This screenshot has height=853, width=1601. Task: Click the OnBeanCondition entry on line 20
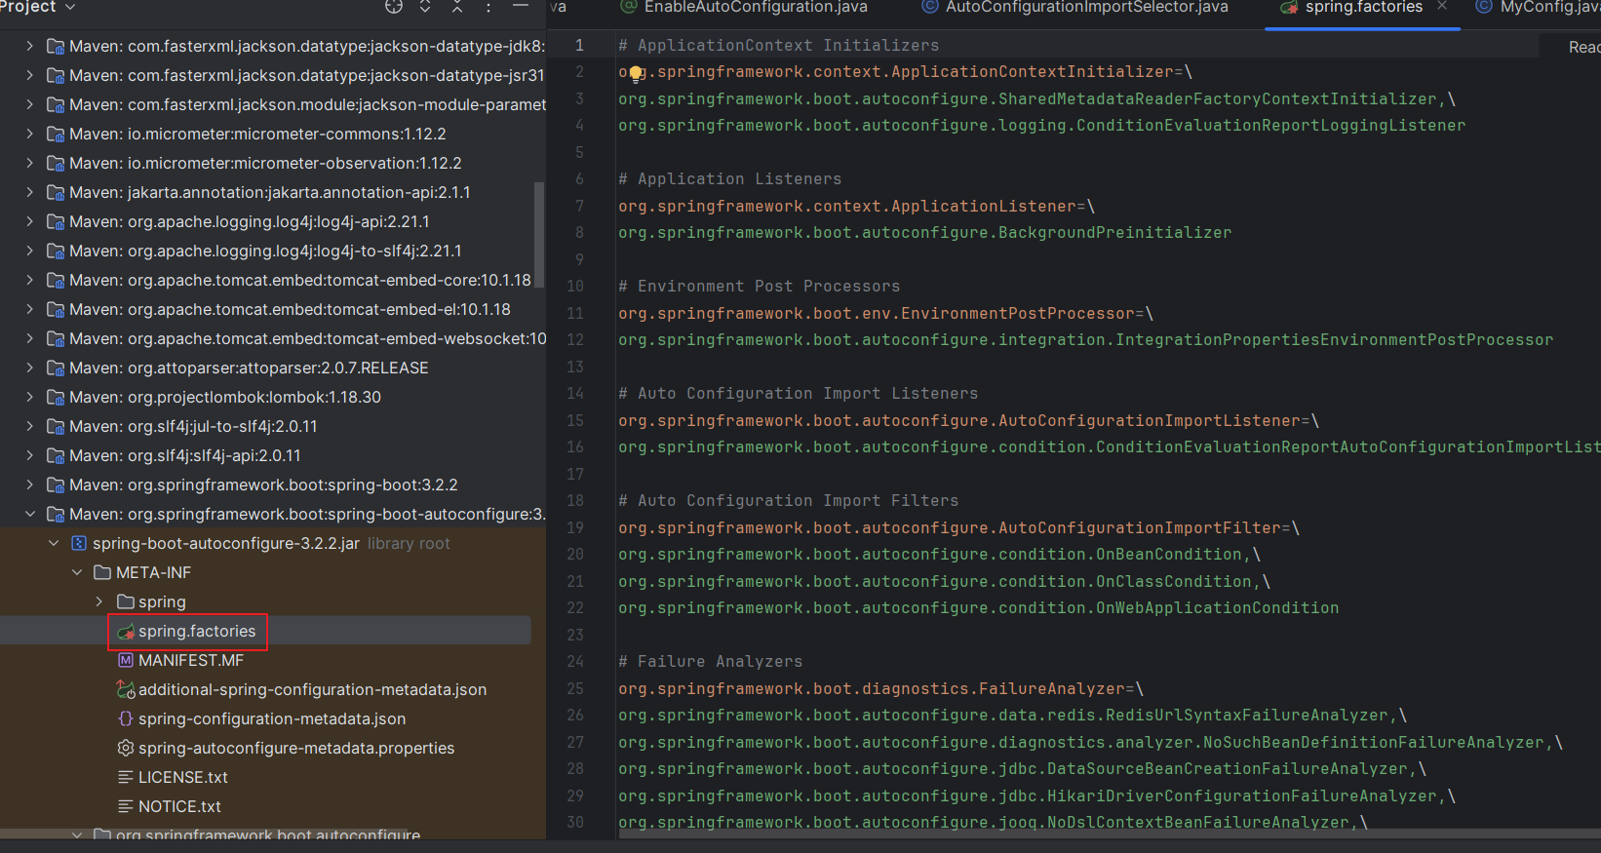939,554
